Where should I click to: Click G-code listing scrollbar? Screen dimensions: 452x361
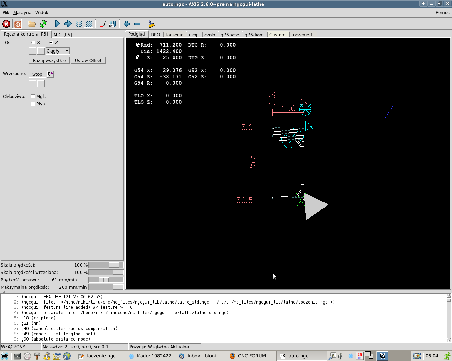click(x=449, y=318)
